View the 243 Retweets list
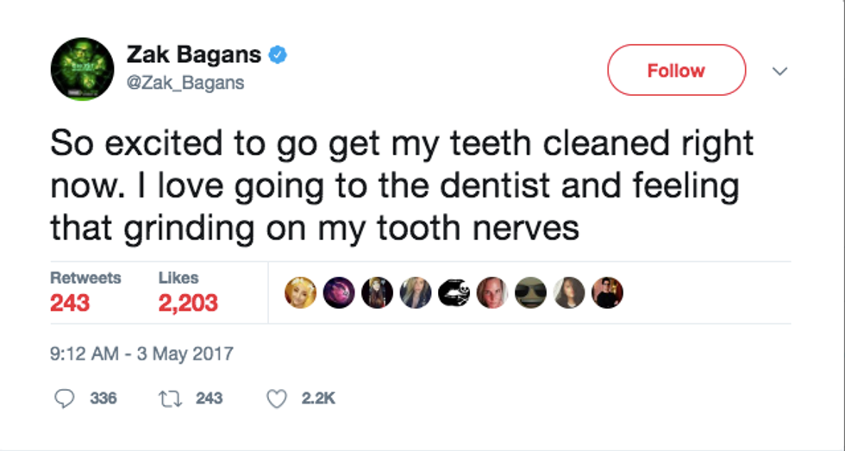 click(x=85, y=291)
